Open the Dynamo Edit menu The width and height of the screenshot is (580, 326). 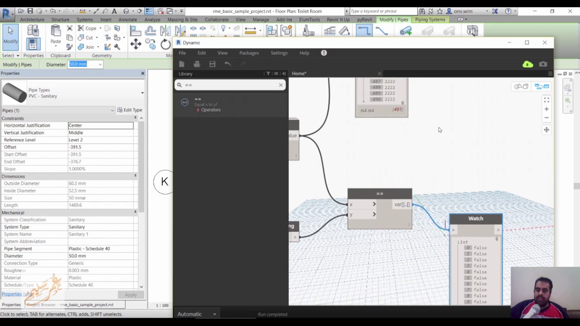tap(202, 53)
